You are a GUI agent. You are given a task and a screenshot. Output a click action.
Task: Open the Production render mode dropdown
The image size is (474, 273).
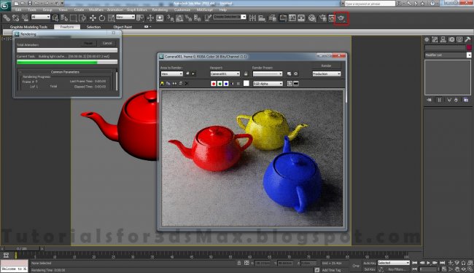pos(327,74)
